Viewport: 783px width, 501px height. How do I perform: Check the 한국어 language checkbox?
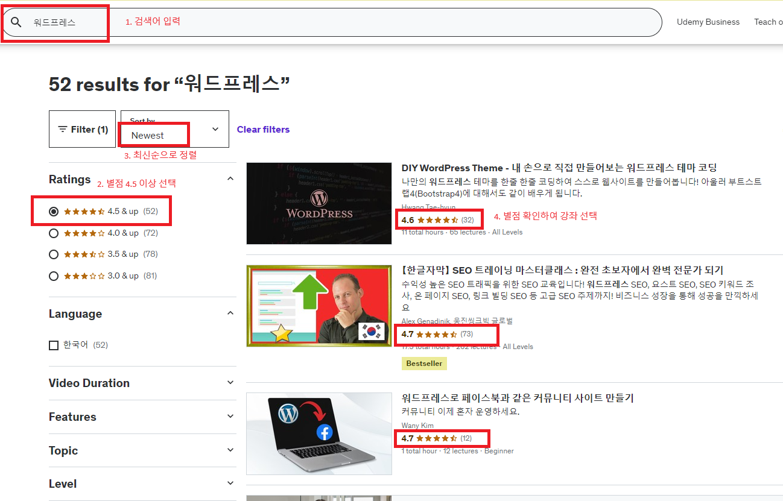tap(54, 345)
